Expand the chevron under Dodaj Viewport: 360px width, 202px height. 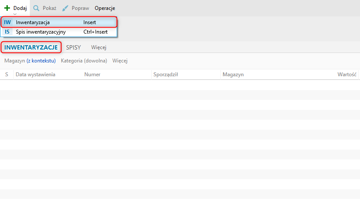point(15,14)
